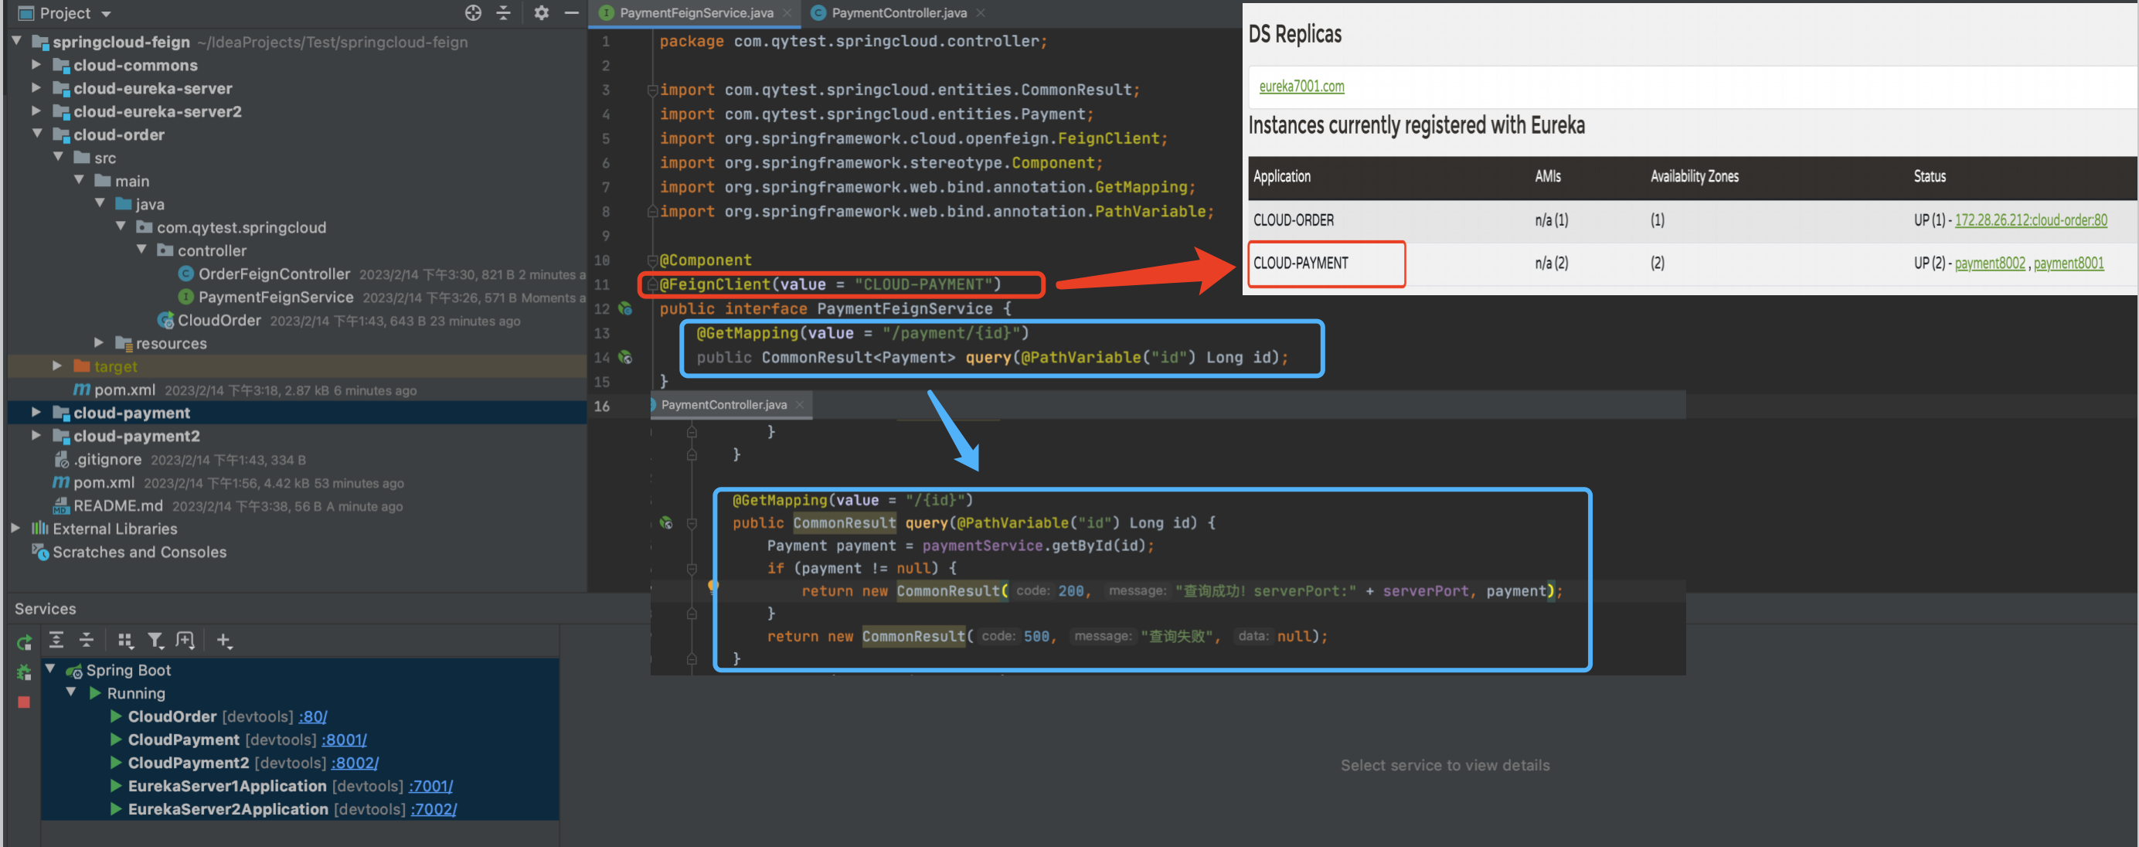Image resolution: width=2139 pixels, height=847 pixels.
Task: Click the Select Opened File crosshair icon
Action: click(472, 12)
